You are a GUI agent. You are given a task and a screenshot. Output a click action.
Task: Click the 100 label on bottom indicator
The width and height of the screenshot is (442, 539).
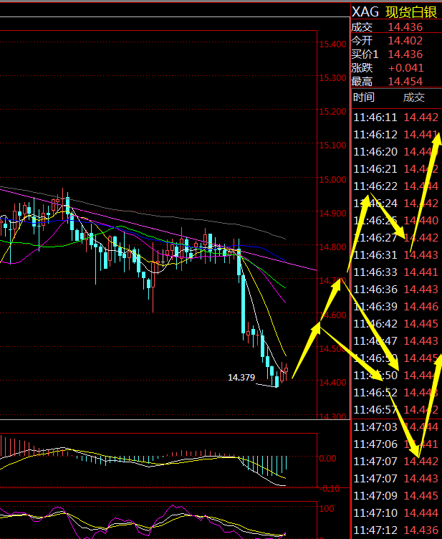pos(326,509)
